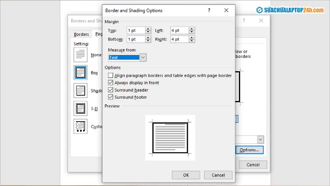Close the Borders and Shading background window

pos(261,21)
